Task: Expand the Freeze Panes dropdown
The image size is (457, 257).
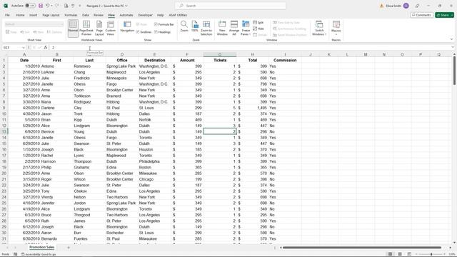Action: coord(246,29)
